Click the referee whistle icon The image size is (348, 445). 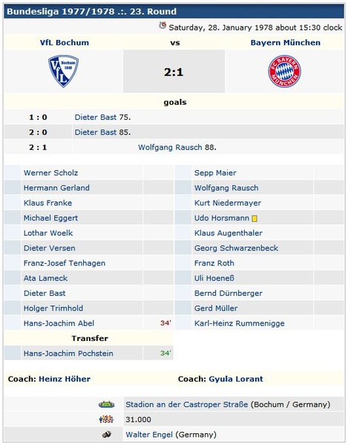(x=107, y=434)
